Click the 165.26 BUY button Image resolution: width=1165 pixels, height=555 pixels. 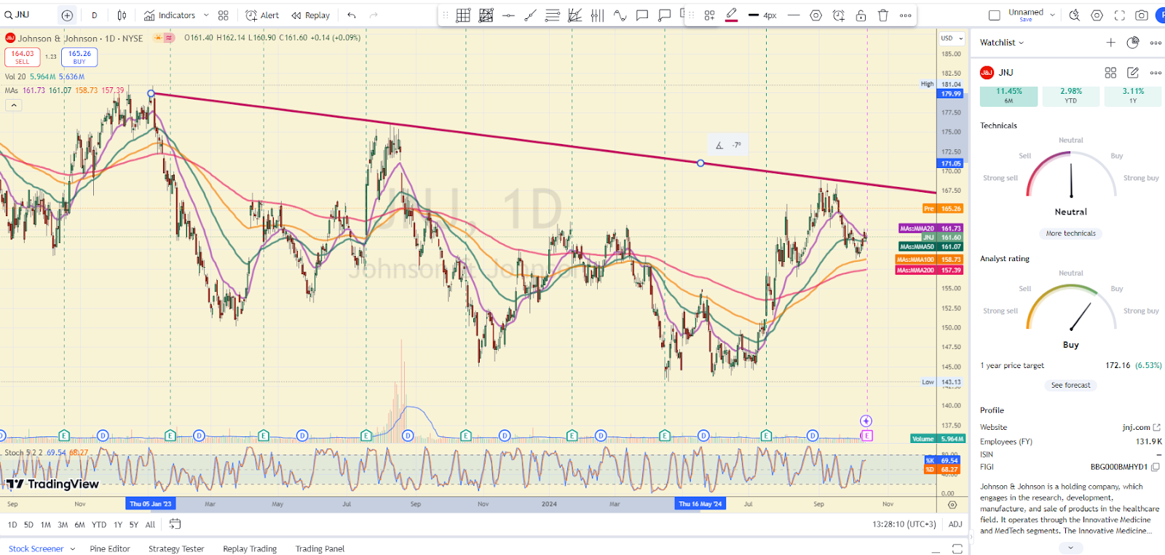79,57
